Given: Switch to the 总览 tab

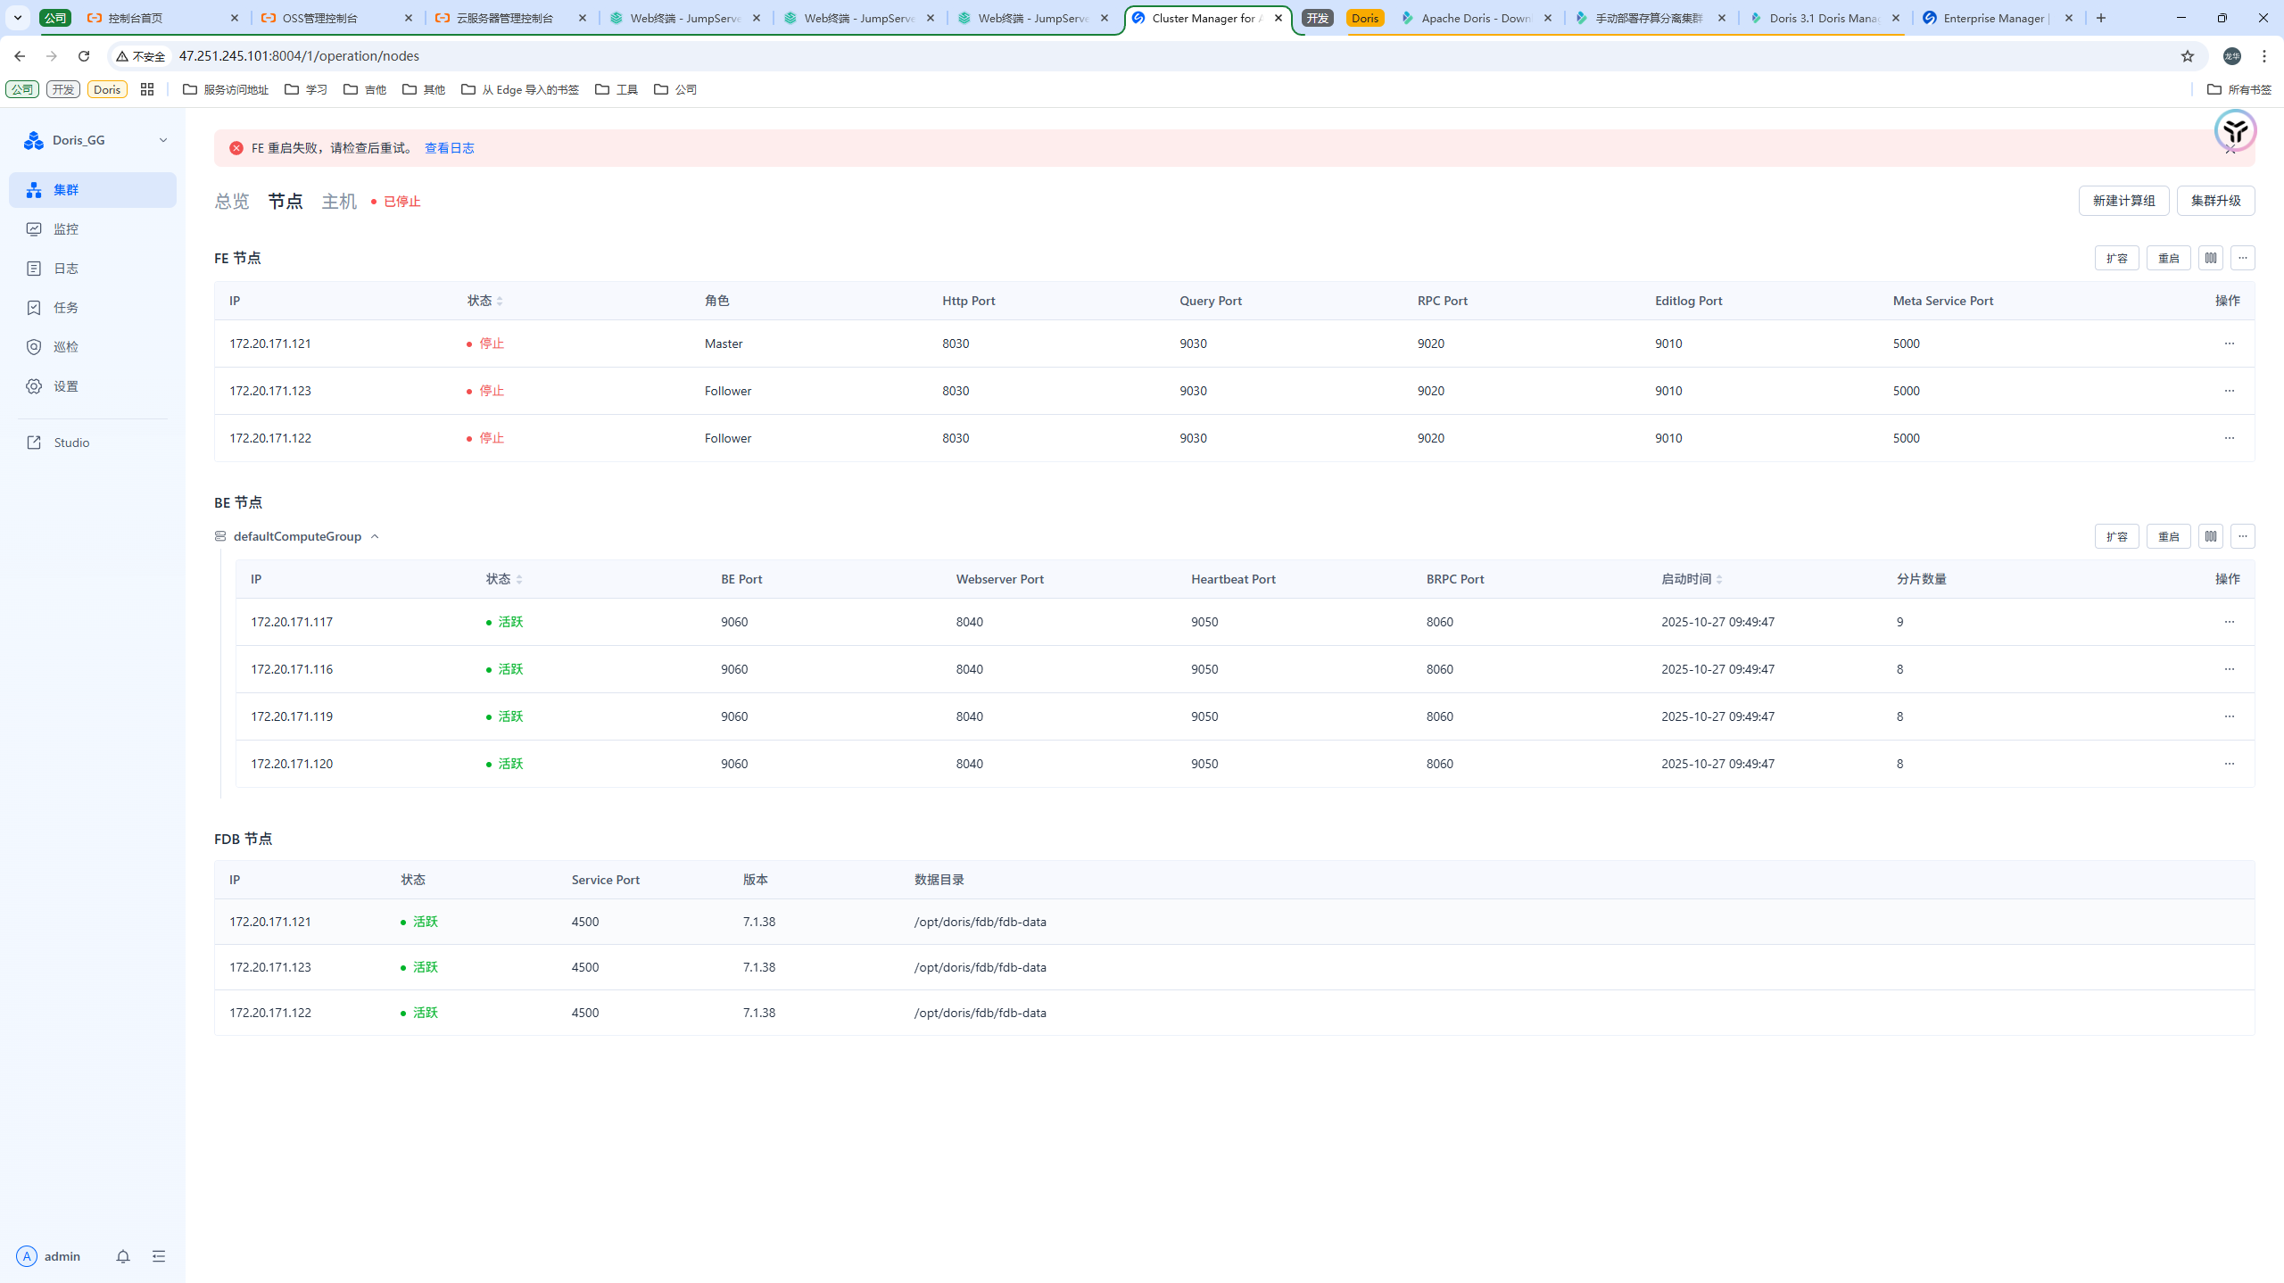Looking at the screenshot, I should (x=232, y=202).
